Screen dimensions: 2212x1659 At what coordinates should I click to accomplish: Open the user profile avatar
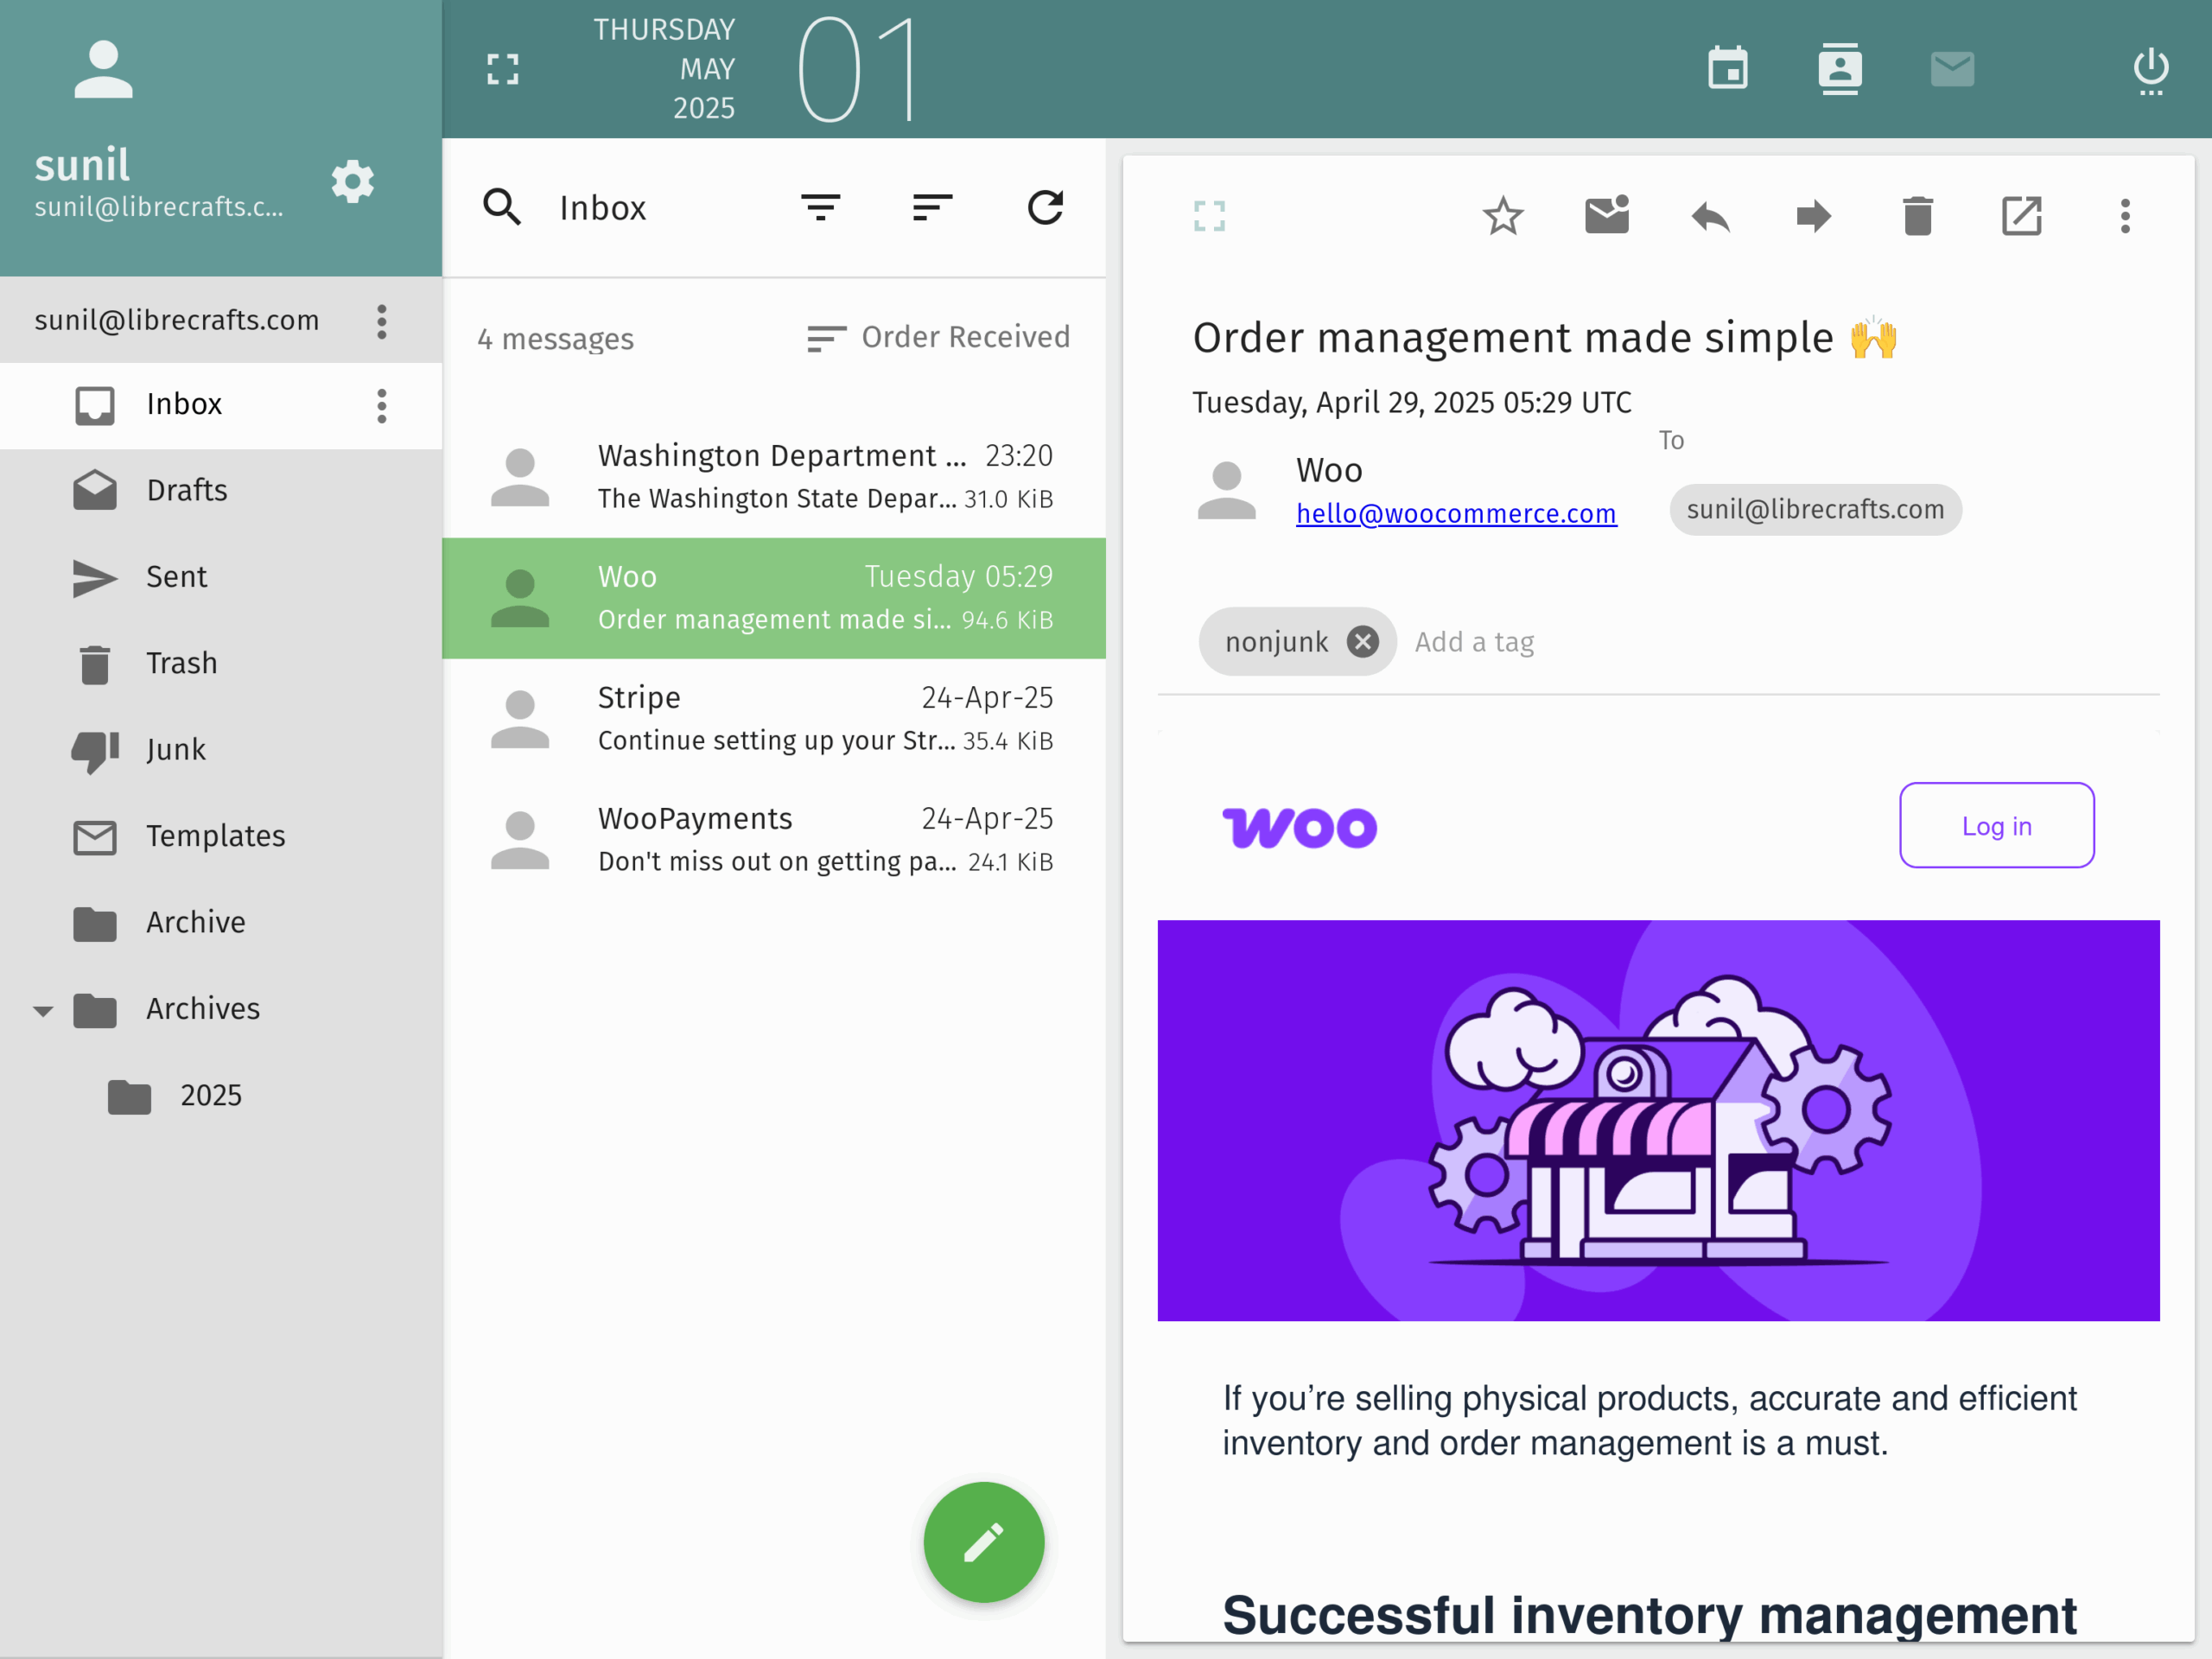click(x=103, y=69)
